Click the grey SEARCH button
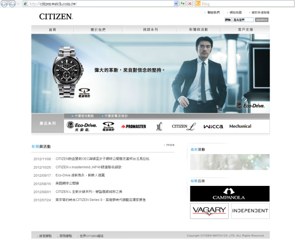The image size is (295, 242). pyautogui.click(x=262, y=20)
